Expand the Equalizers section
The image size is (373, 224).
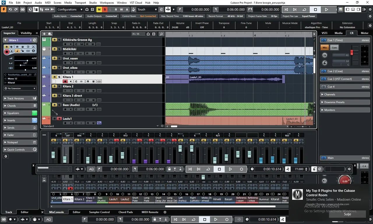point(20,113)
